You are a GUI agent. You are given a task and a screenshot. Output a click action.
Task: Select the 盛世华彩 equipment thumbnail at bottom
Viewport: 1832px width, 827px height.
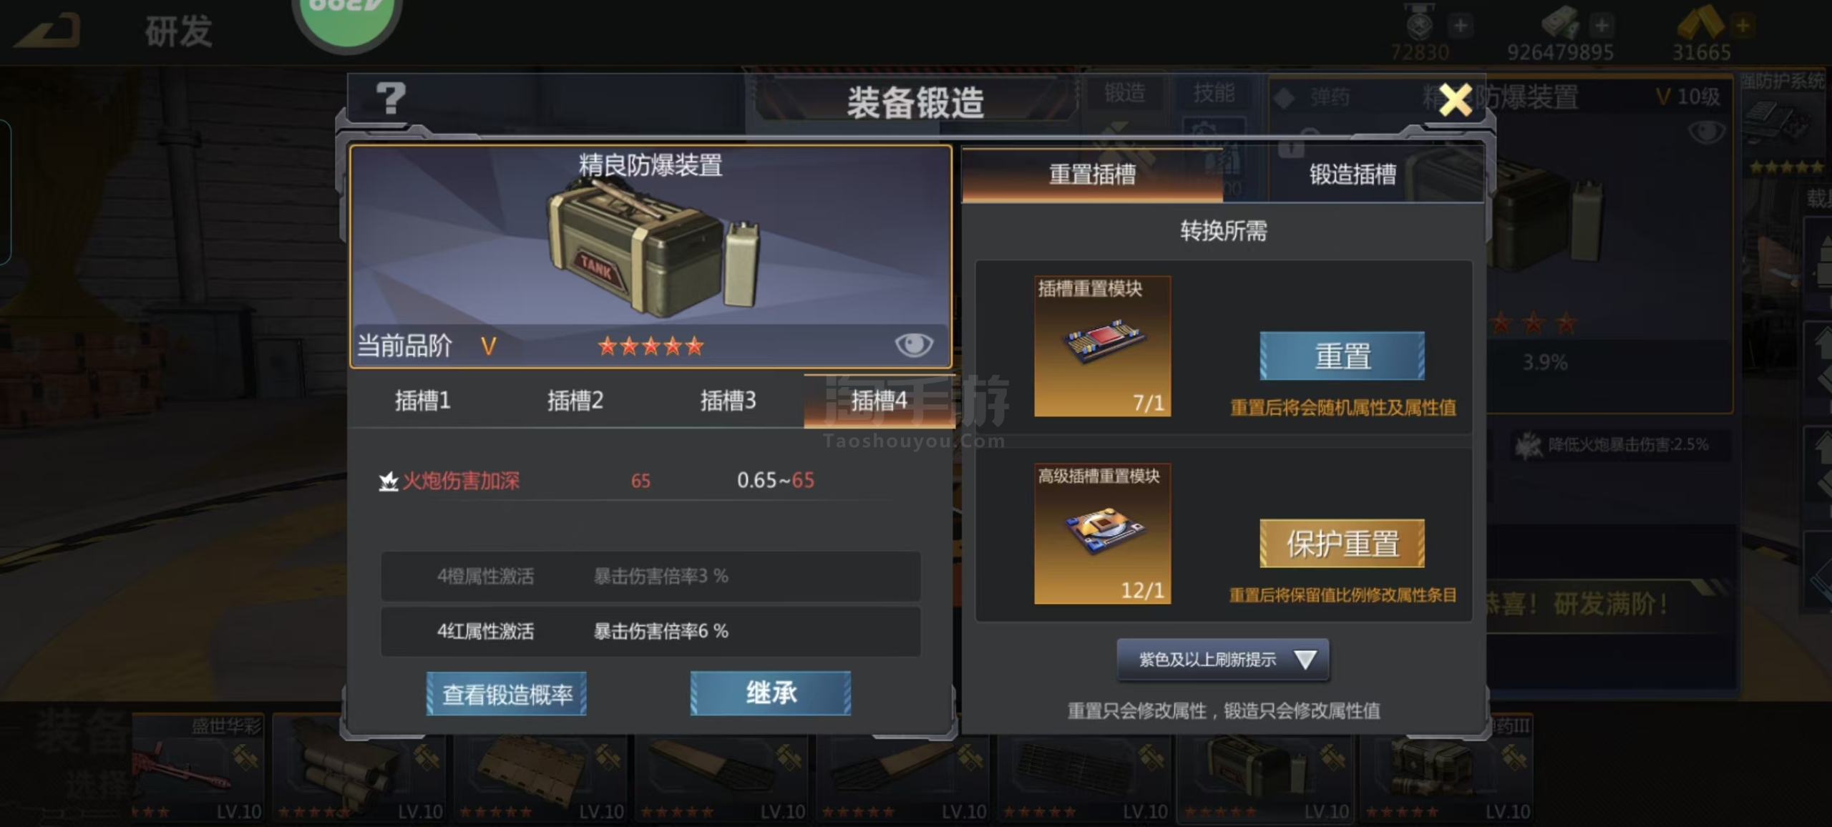(x=197, y=767)
